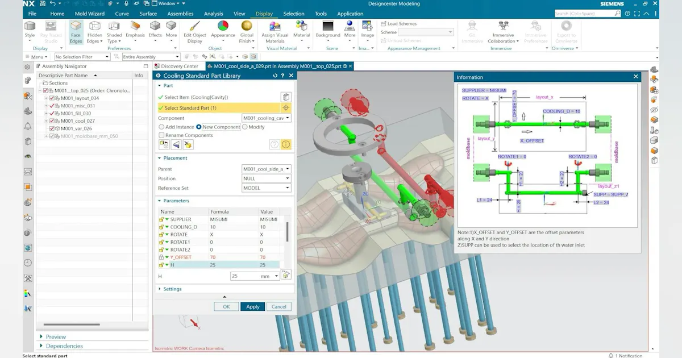
Task: Click the Material icon
Action: [x=302, y=27]
